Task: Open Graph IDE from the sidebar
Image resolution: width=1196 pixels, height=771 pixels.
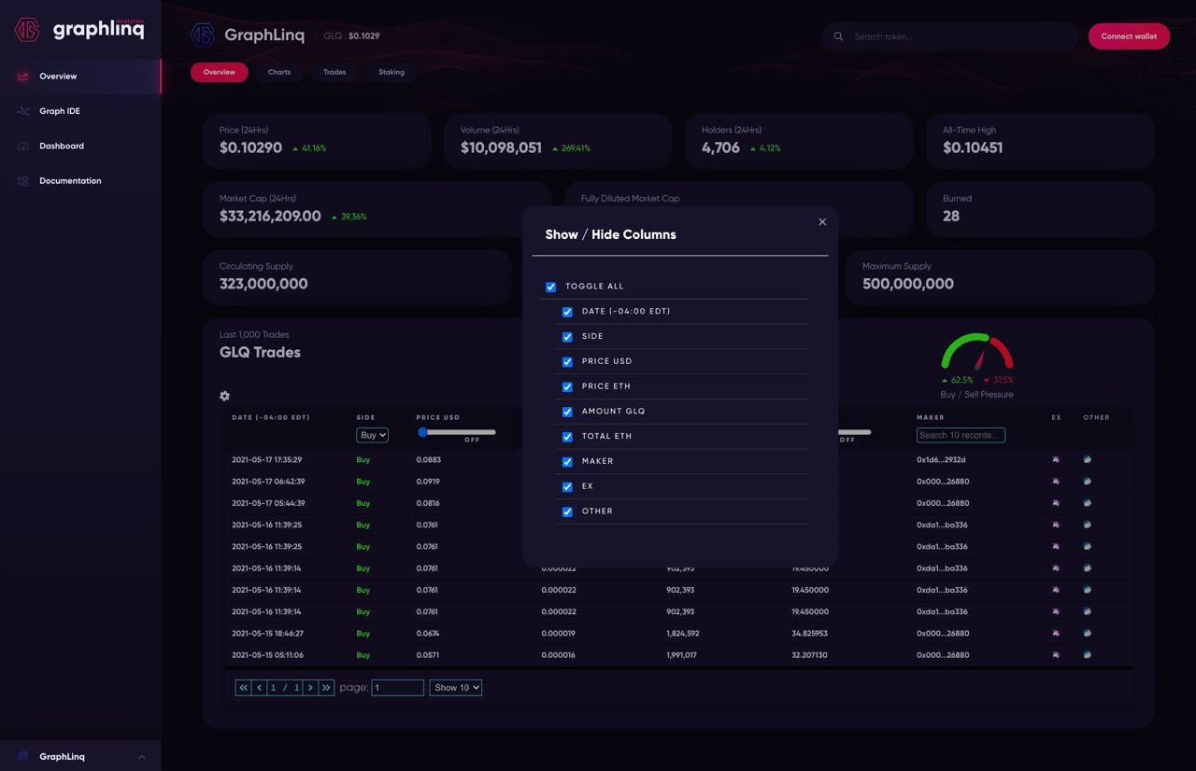Action: click(80, 111)
